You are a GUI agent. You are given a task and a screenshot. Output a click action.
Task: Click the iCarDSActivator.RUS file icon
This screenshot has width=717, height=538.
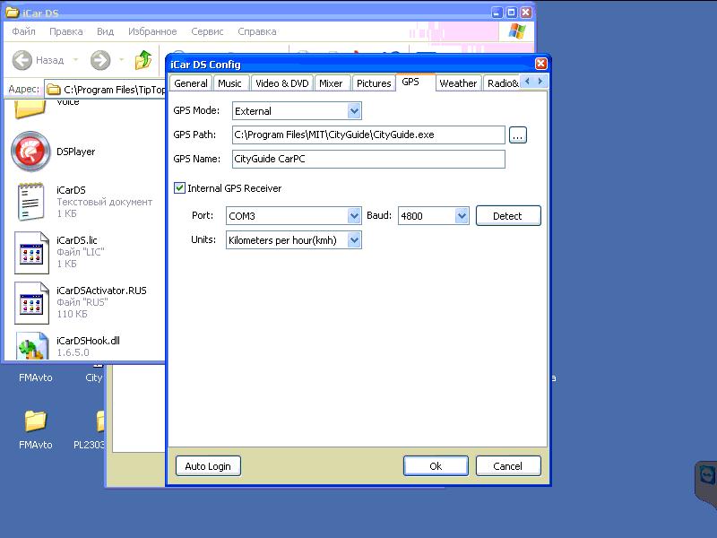click(30, 303)
